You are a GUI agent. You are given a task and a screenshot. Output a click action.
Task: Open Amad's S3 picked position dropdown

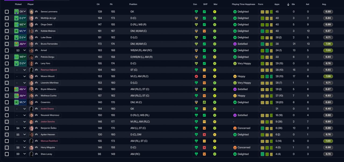[x=20, y=50]
